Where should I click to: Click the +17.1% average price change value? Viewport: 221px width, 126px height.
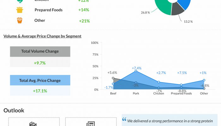point(40,91)
